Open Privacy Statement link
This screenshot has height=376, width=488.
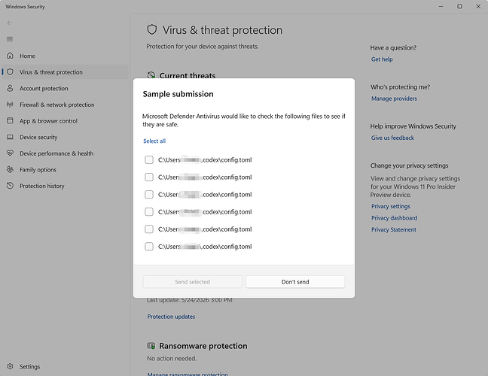tap(394, 229)
